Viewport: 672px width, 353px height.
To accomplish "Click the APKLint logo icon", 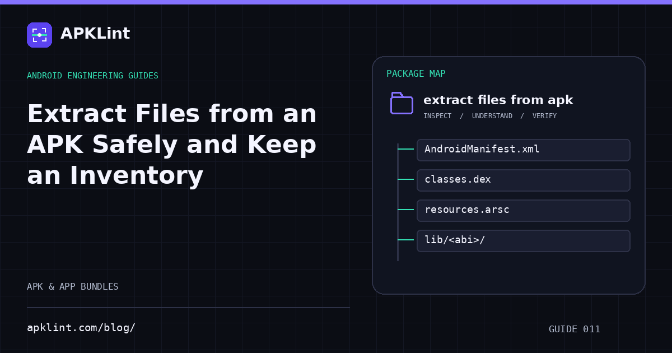I will tap(39, 35).
